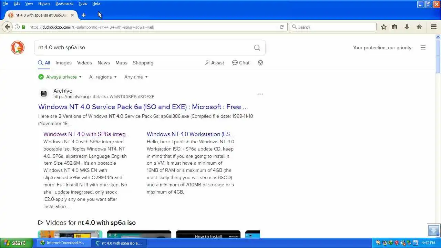Open the Assist feature
The image size is (441, 248).
pos(214,63)
